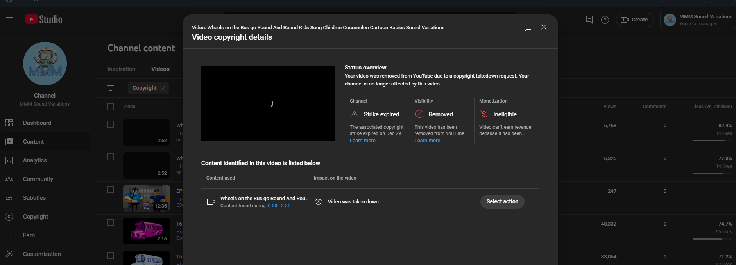Click the video camera icon for claimed content
Image resolution: width=736 pixels, height=265 pixels.
point(211,202)
